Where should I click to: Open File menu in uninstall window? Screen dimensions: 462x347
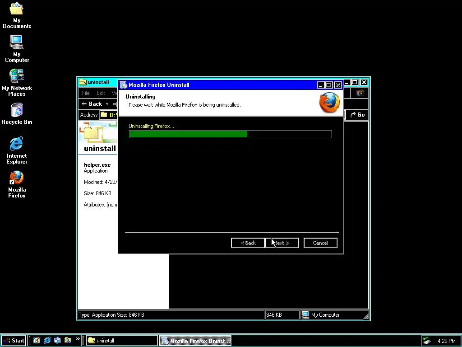[86, 93]
